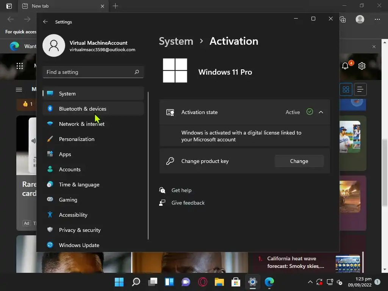388x291 pixels.
Task: Open Network & internet settings
Action: [x=93, y=124]
